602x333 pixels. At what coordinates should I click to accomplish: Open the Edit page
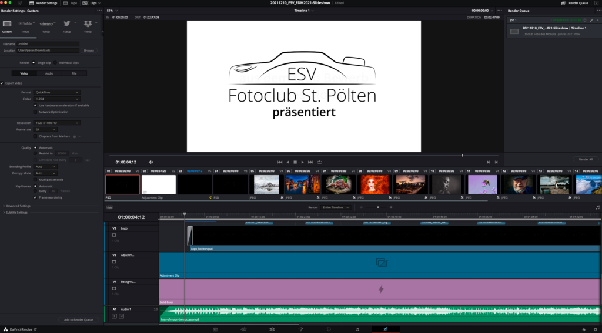pyautogui.click(x=272, y=329)
